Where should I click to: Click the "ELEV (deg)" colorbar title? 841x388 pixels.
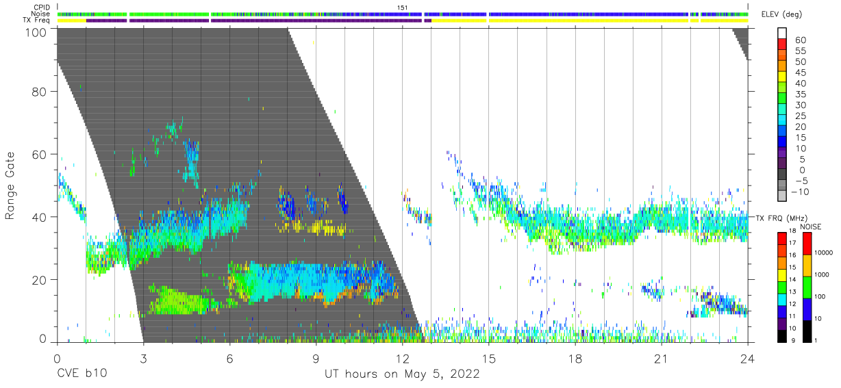781,14
